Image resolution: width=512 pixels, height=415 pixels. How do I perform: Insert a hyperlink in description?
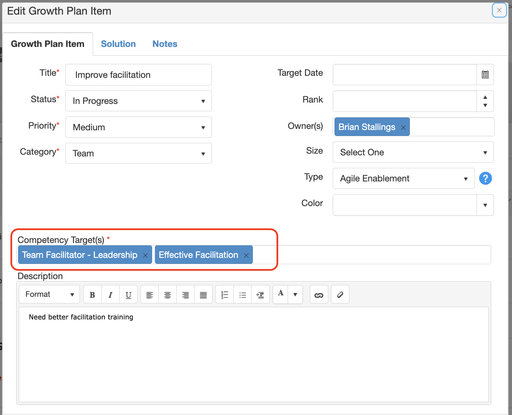coord(319,295)
